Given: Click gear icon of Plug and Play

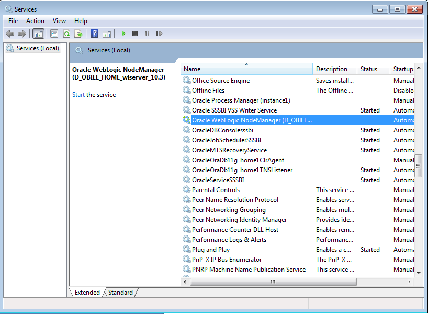Looking at the screenshot, I should (187, 249).
